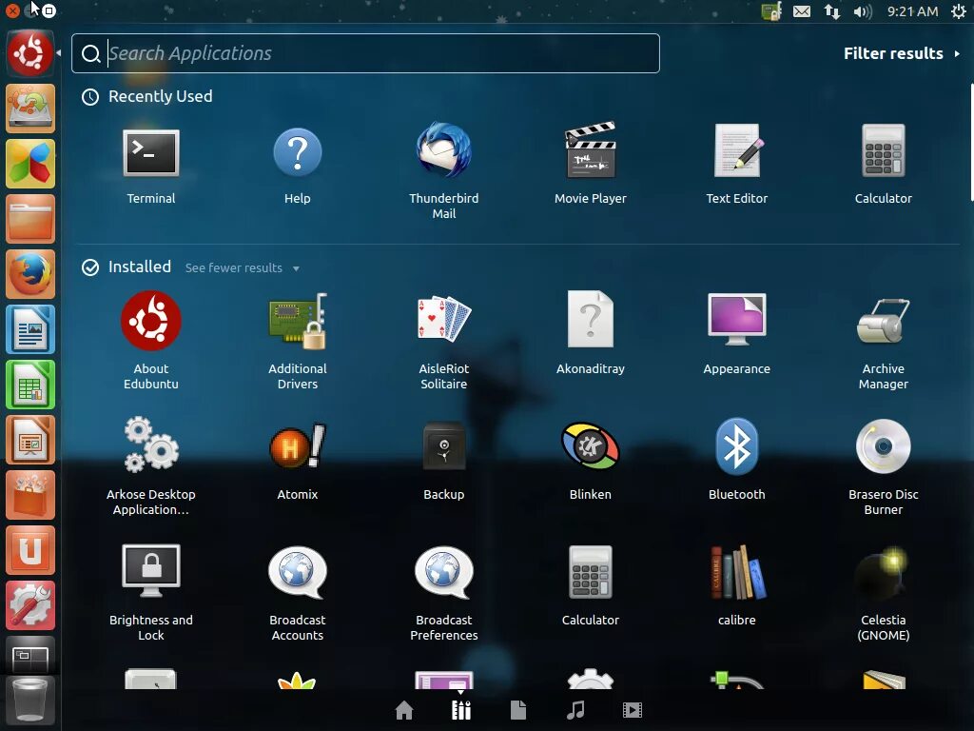Click the Dash vertical scrollbar

click(x=971, y=142)
